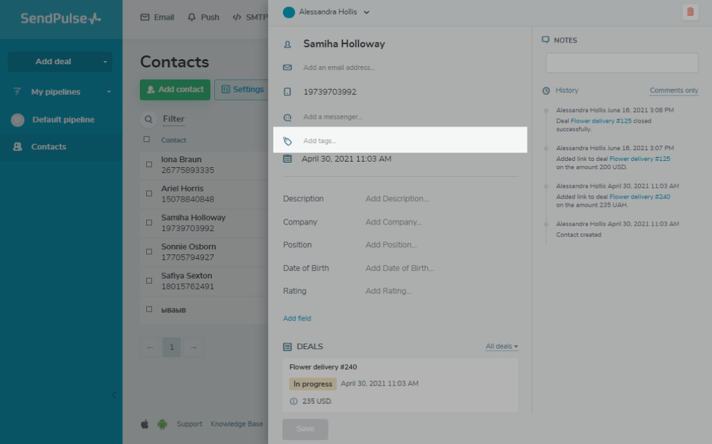Click the messenger icon beside Add a messenger

coord(288,116)
